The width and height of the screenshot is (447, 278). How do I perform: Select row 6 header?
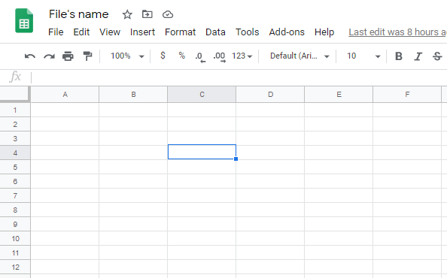pyautogui.click(x=15, y=181)
